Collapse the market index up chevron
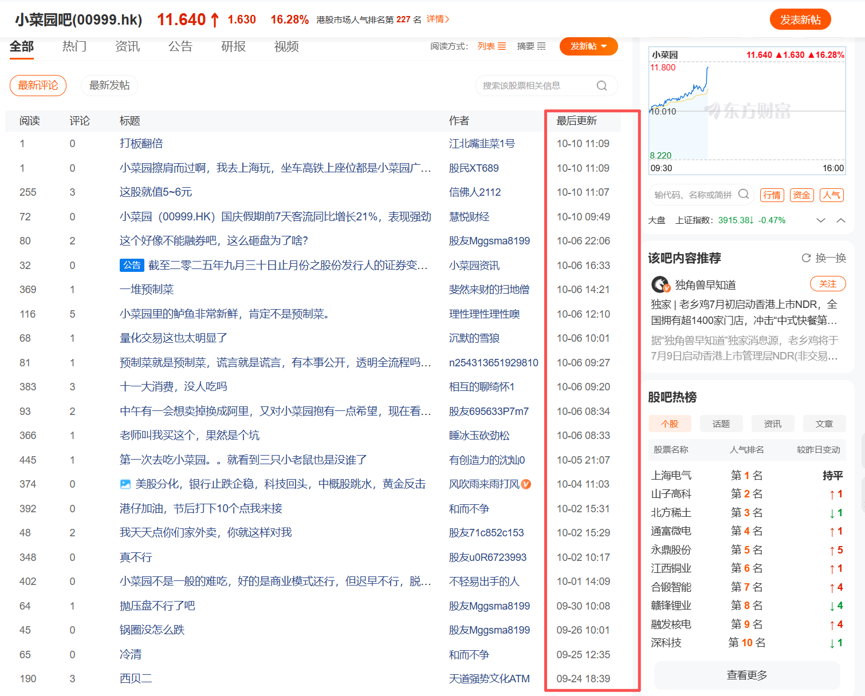This screenshot has width=865, height=696. click(x=841, y=220)
